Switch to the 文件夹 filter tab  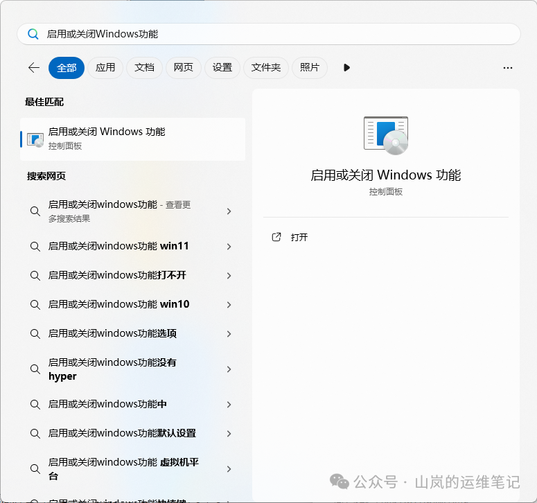tap(266, 68)
